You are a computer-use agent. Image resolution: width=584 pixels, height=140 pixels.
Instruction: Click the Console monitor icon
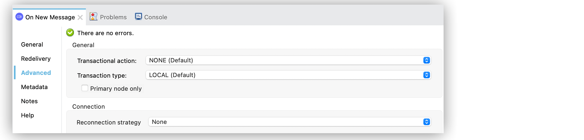(139, 17)
